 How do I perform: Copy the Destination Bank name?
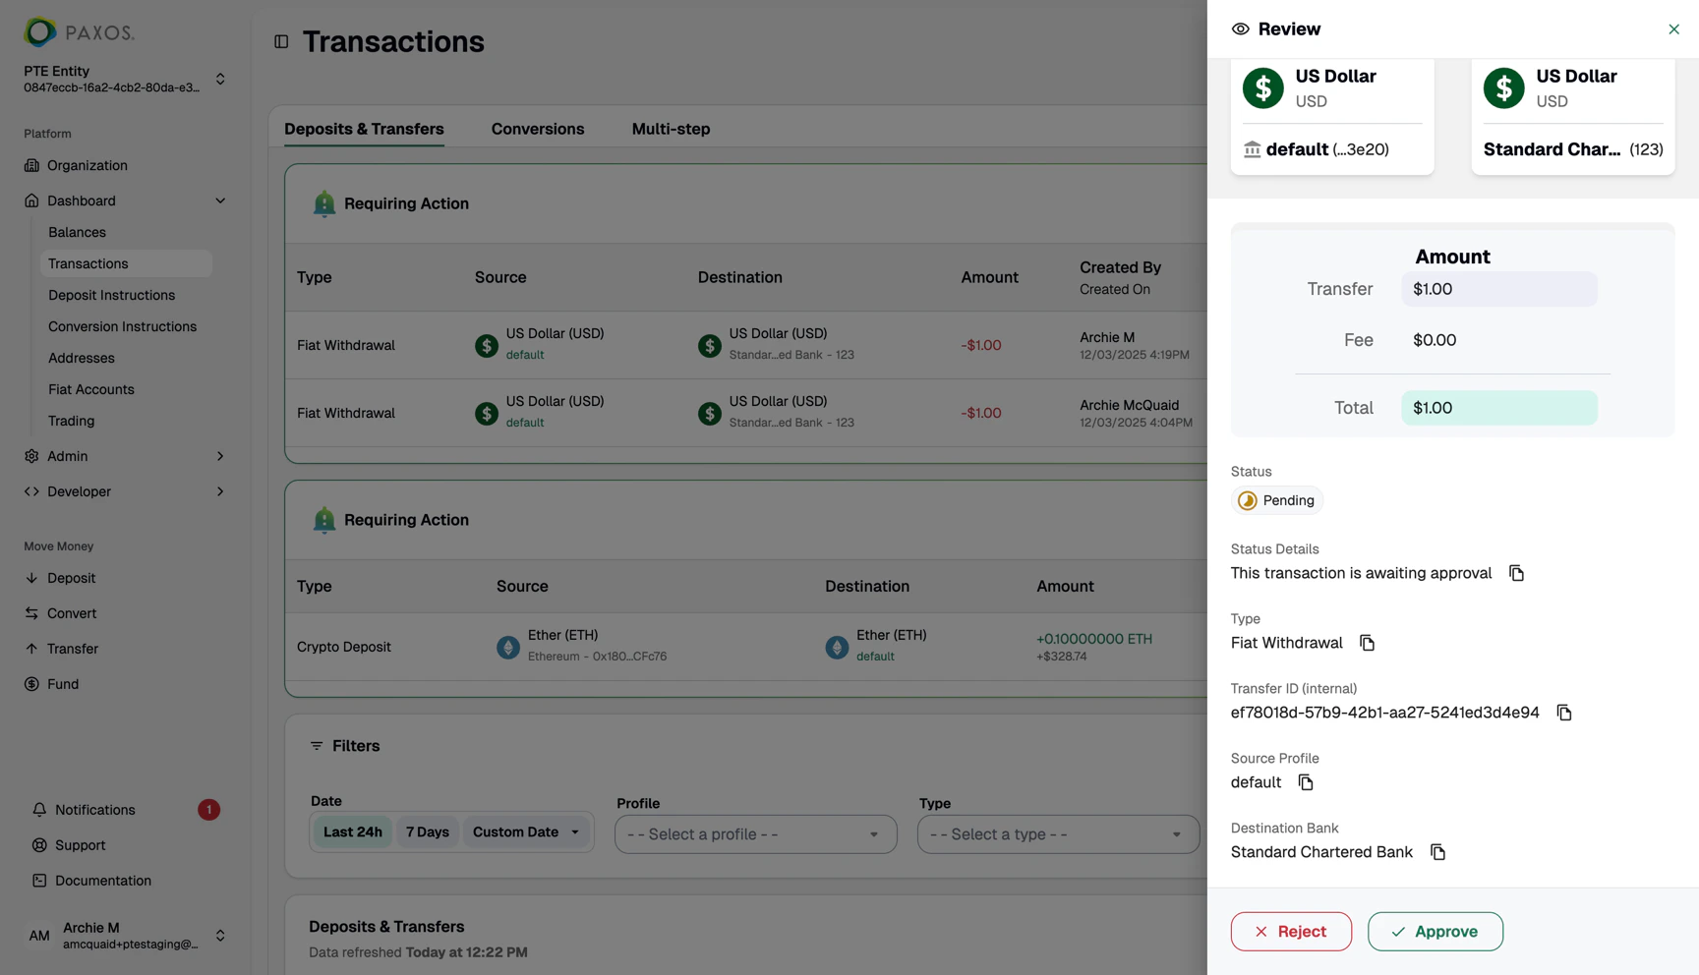click(1437, 852)
